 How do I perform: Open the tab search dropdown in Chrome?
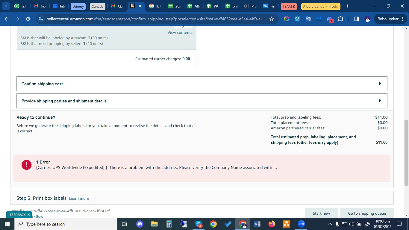coord(6,6)
